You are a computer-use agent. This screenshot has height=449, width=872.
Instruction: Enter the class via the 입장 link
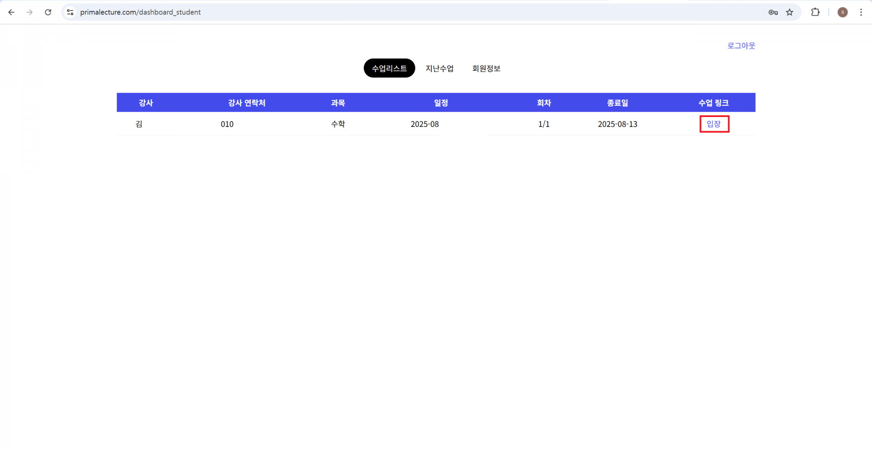tap(714, 124)
